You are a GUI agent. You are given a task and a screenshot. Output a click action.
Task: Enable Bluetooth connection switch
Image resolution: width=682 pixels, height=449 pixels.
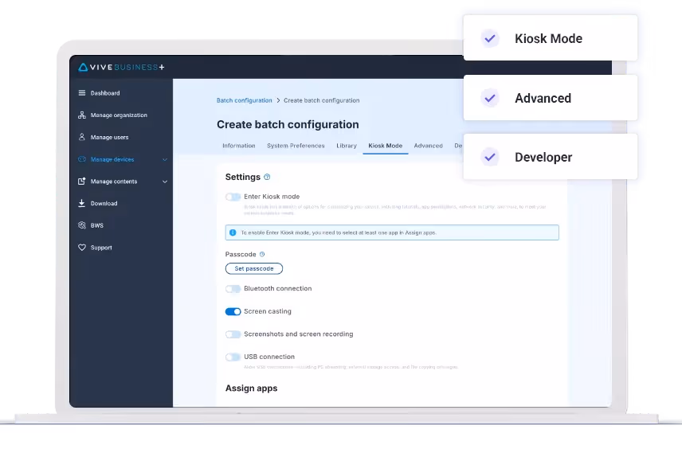pos(233,289)
